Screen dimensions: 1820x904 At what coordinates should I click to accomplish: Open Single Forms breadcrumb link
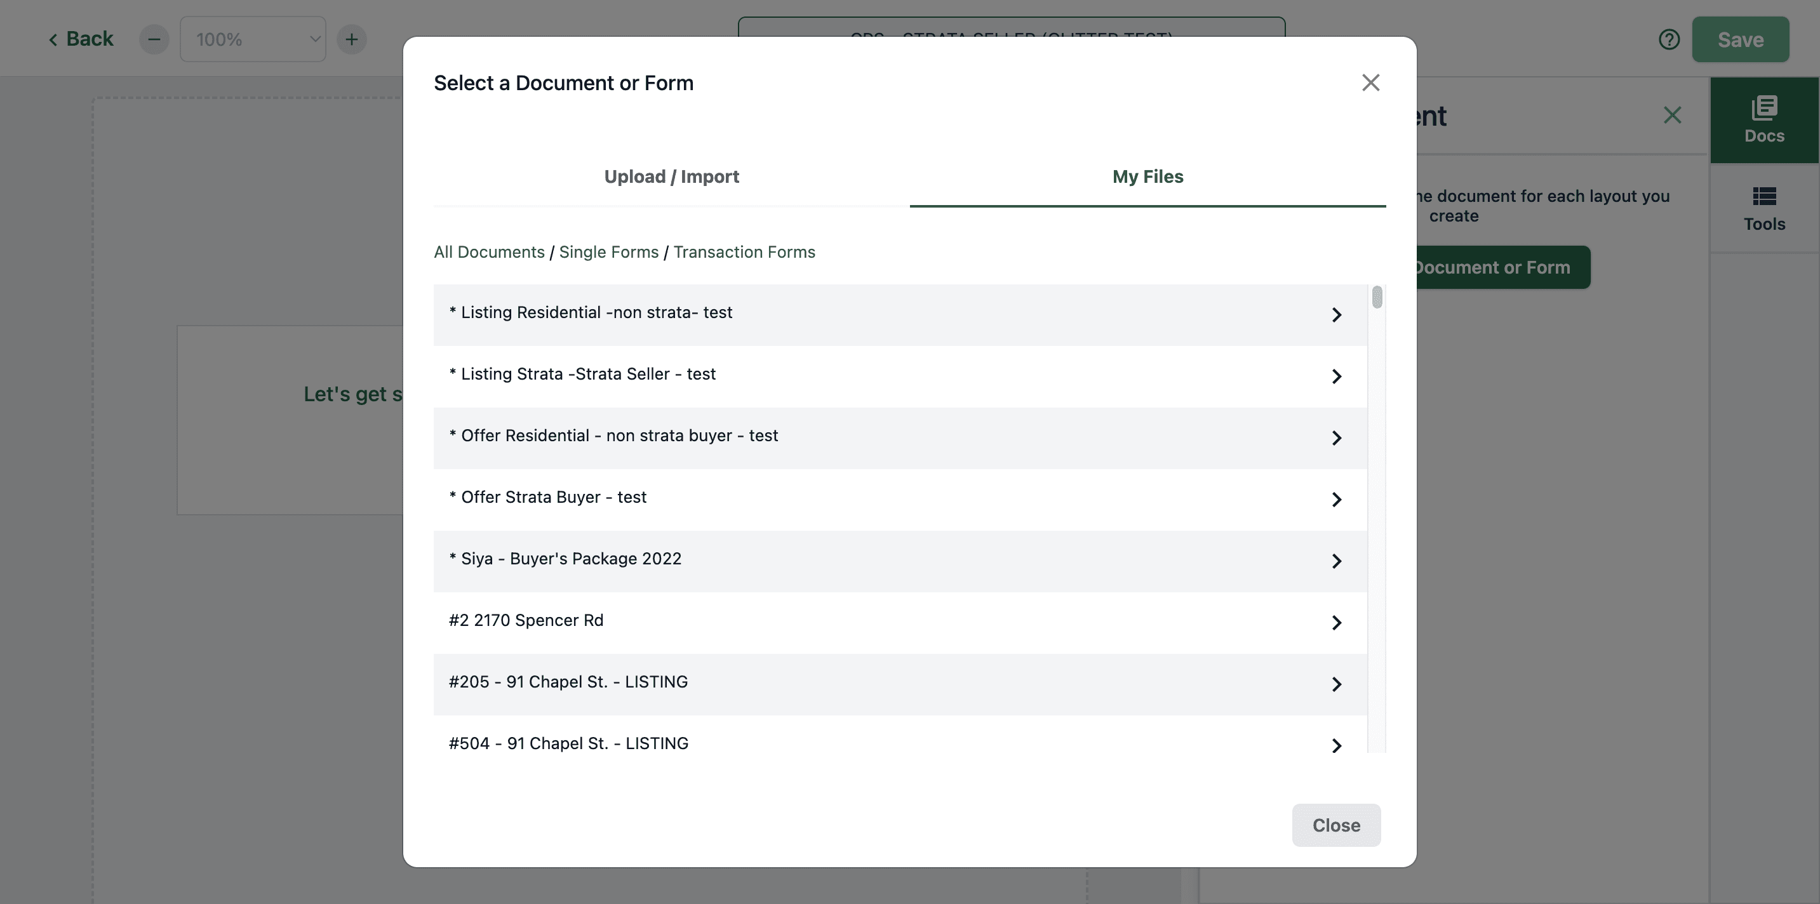tap(608, 252)
